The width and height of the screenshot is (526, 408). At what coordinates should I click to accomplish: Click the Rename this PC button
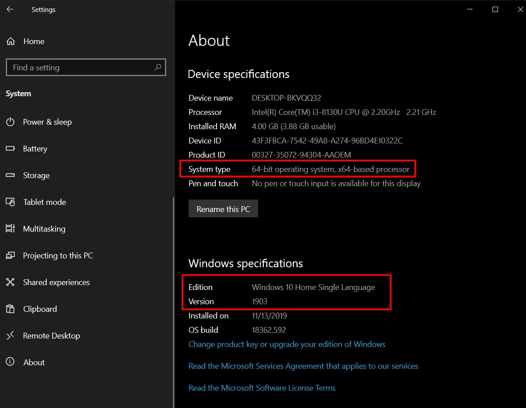click(223, 209)
